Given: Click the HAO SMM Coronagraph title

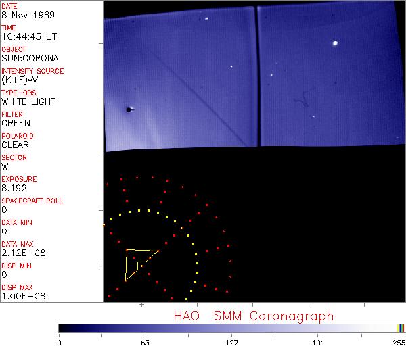Looking at the screenshot, I should tap(253, 316).
